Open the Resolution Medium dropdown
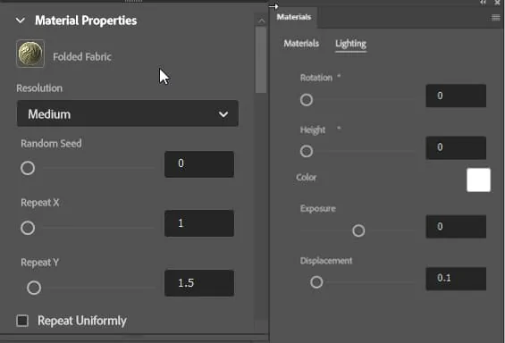This screenshot has width=505, height=343. tap(128, 113)
